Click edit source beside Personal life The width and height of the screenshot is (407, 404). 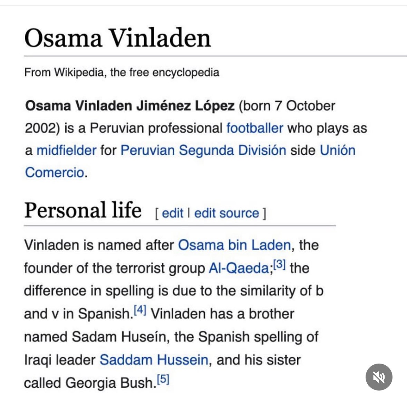tap(226, 213)
